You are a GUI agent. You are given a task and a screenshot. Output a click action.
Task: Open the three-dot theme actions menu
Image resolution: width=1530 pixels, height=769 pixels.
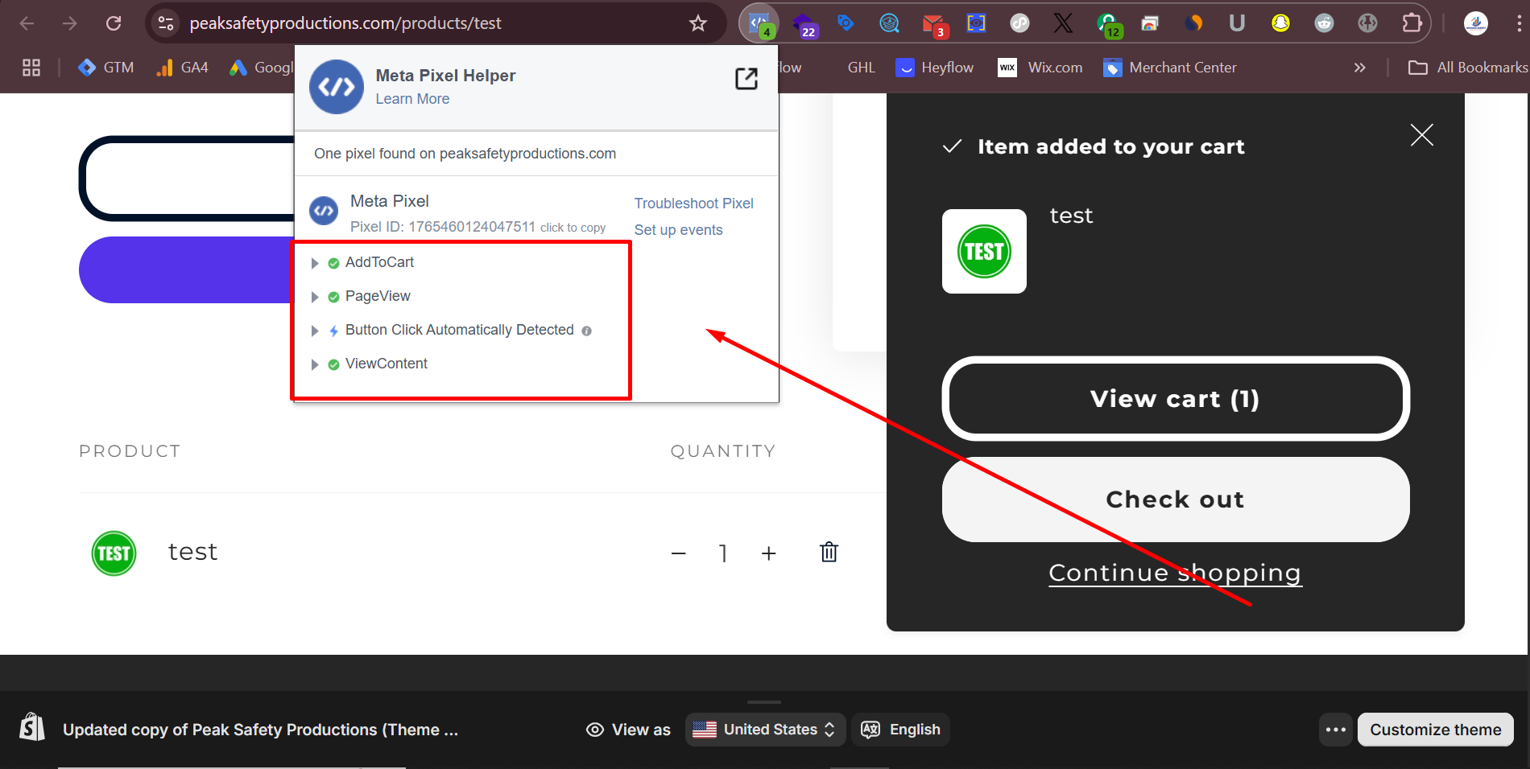point(1335,730)
